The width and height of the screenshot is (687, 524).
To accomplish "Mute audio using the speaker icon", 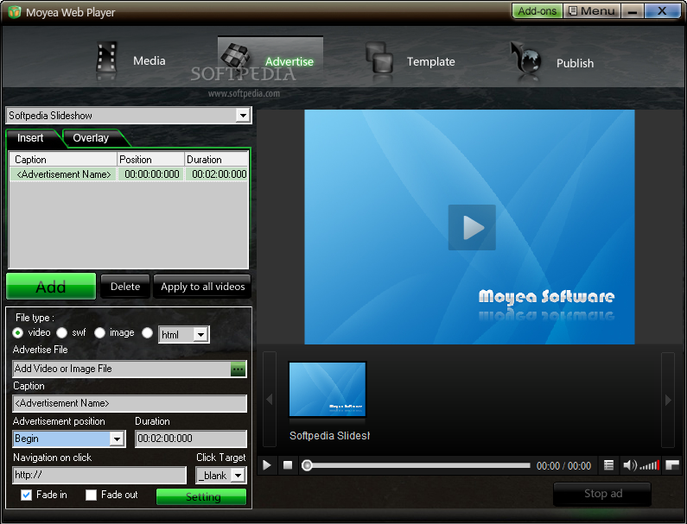I will [630, 465].
